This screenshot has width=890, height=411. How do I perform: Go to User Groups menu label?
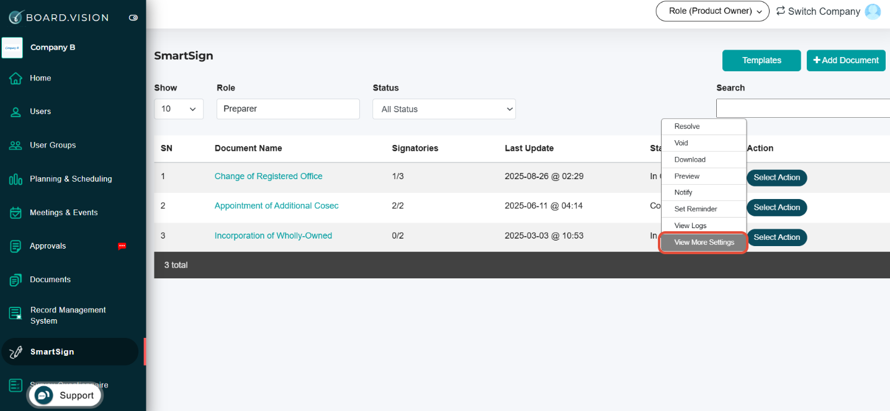click(x=53, y=145)
